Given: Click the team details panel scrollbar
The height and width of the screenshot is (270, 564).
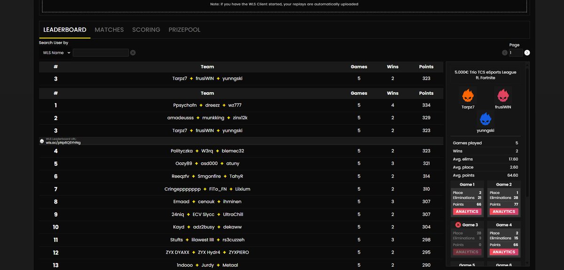Looking at the screenshot, I should click(527, 131).
